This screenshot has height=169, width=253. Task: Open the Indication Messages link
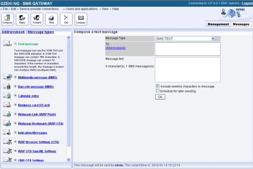pos(32,133)
